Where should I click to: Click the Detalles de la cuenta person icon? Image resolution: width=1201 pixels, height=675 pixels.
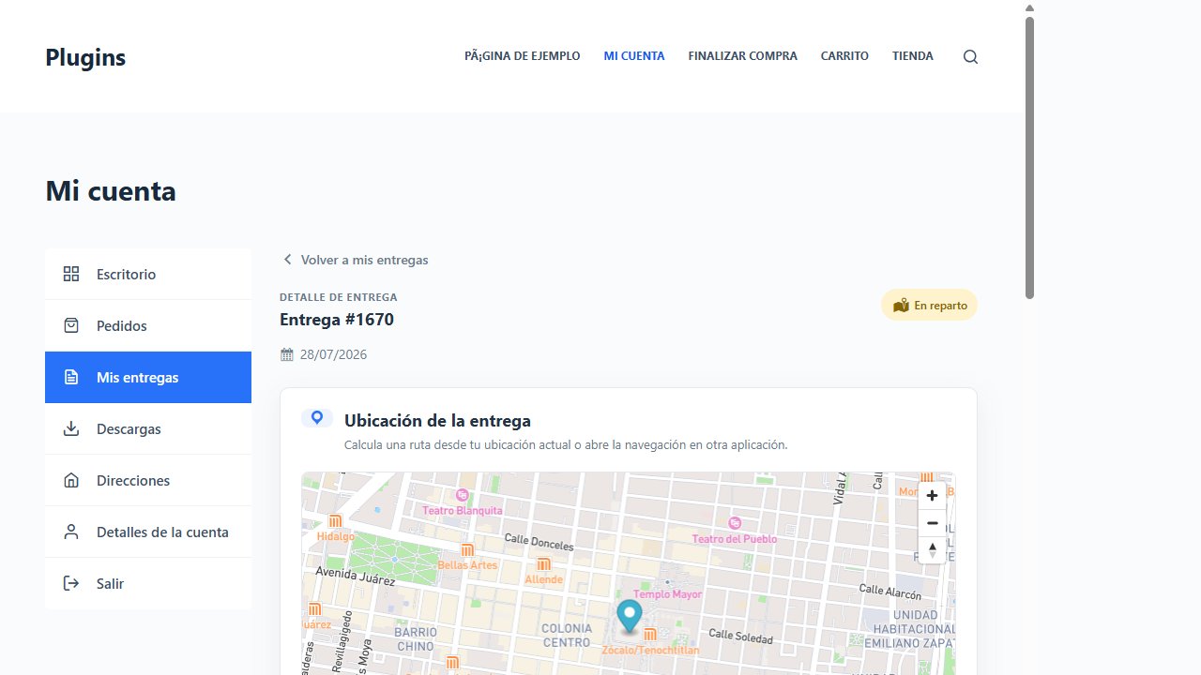[x=71, y=532]
